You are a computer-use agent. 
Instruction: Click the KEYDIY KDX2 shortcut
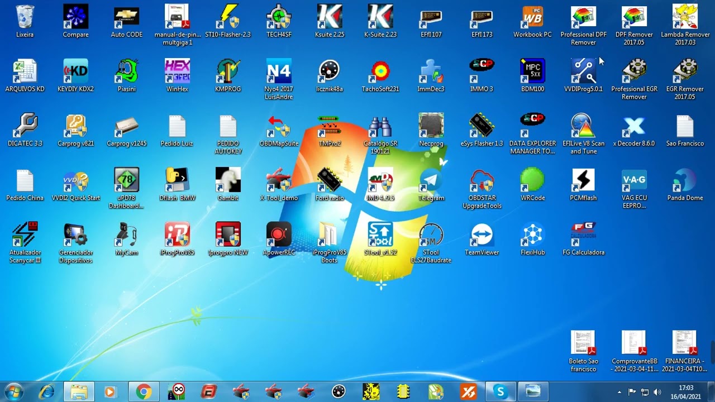tap(75, 71)
